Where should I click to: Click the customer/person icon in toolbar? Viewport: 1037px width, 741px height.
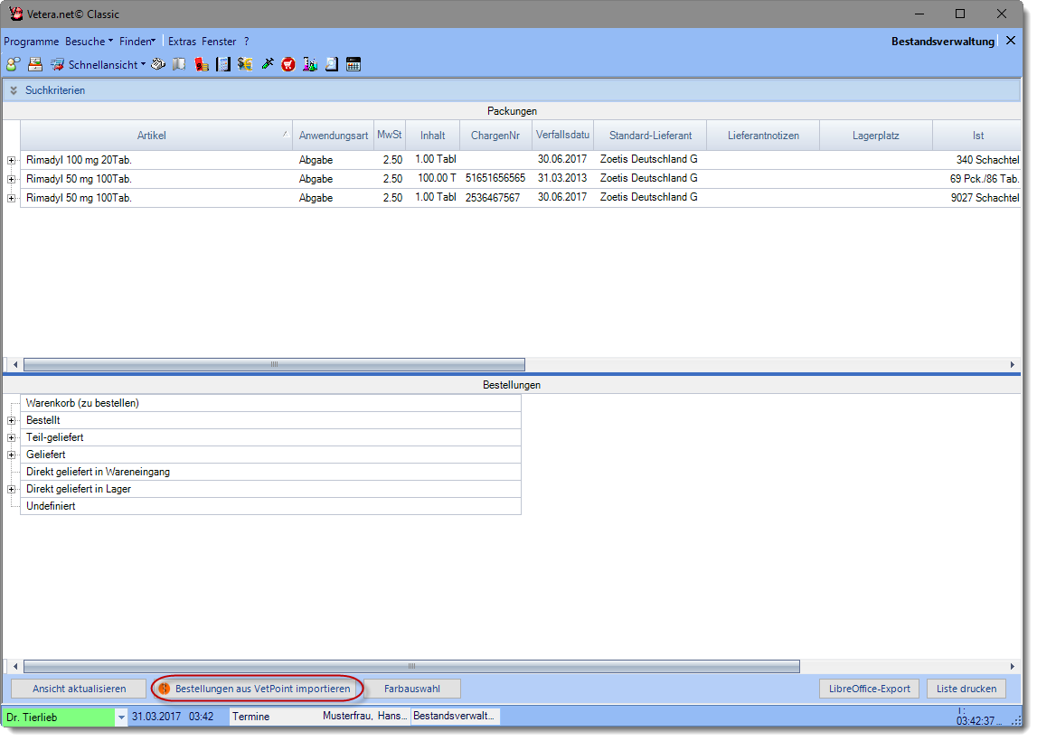pyautogui.click(x=13, y=64)
